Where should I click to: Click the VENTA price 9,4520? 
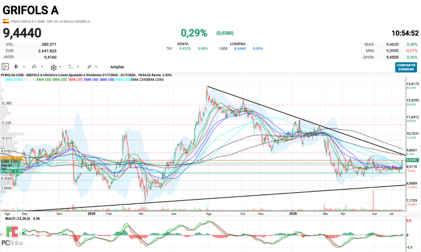coord(185,49)
